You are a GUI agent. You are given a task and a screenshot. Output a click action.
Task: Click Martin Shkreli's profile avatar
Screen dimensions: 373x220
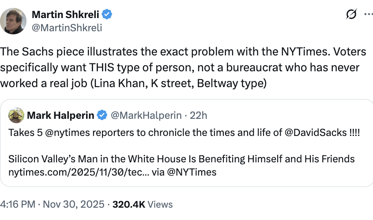[x=14, y=21]
